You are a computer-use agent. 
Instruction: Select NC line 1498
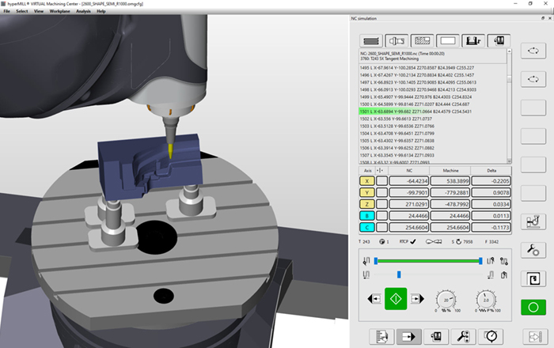pyautogui.click(x=418, y=89)
